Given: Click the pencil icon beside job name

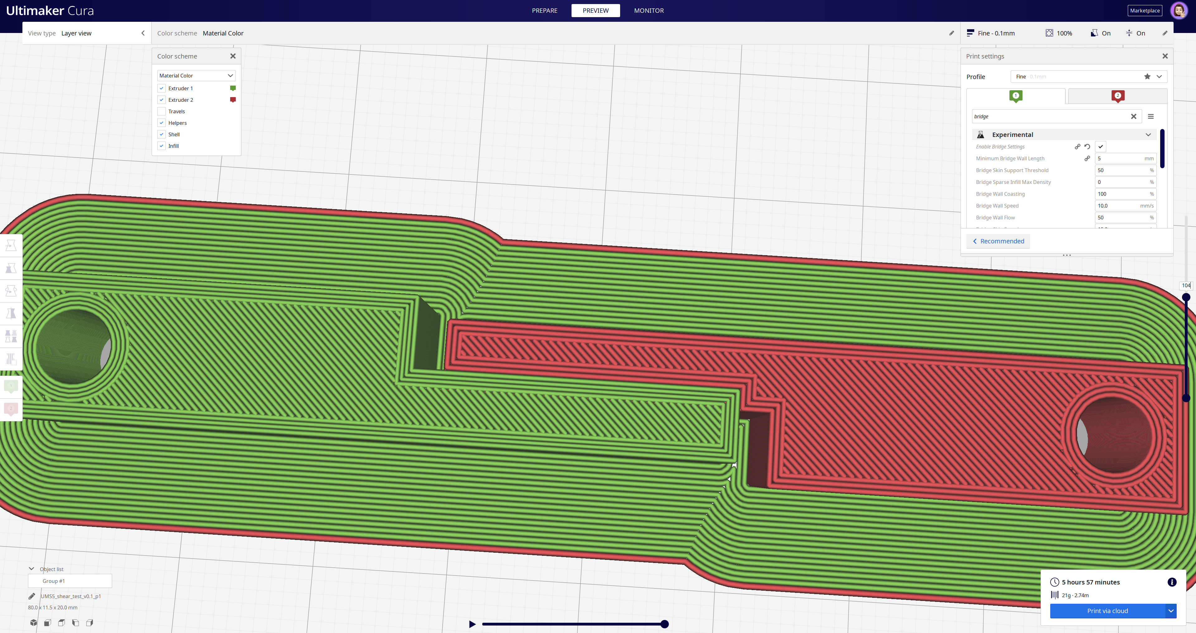Looking at the screenshot, I should click(x=31, y=596).
